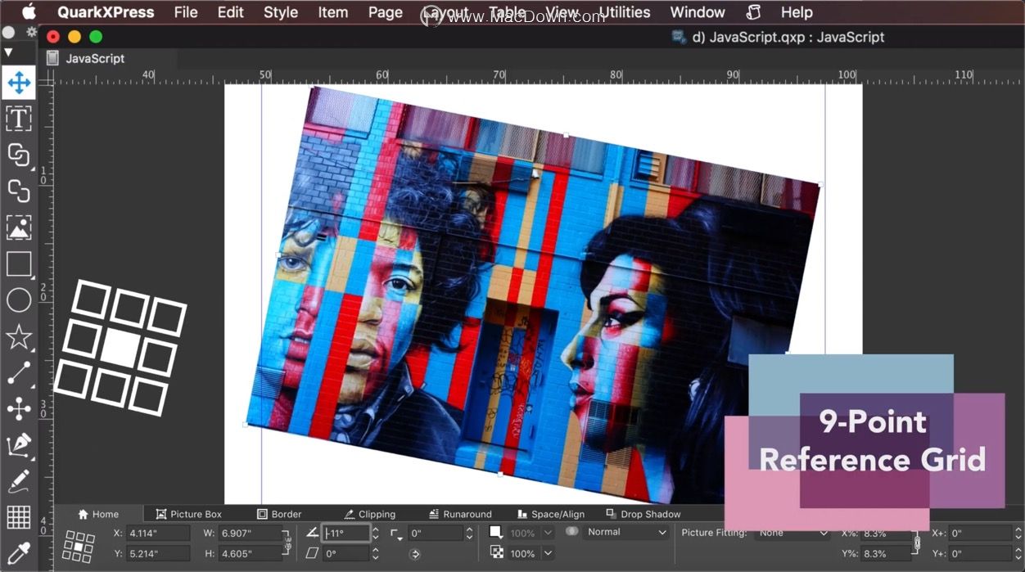Click the box angle stepper arrows
The height and width of the screenshot is (572, 1025).
(376, 534)
